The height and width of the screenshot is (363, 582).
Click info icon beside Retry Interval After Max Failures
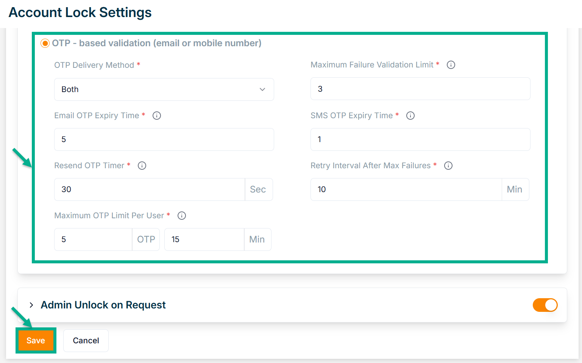point(448,166)
